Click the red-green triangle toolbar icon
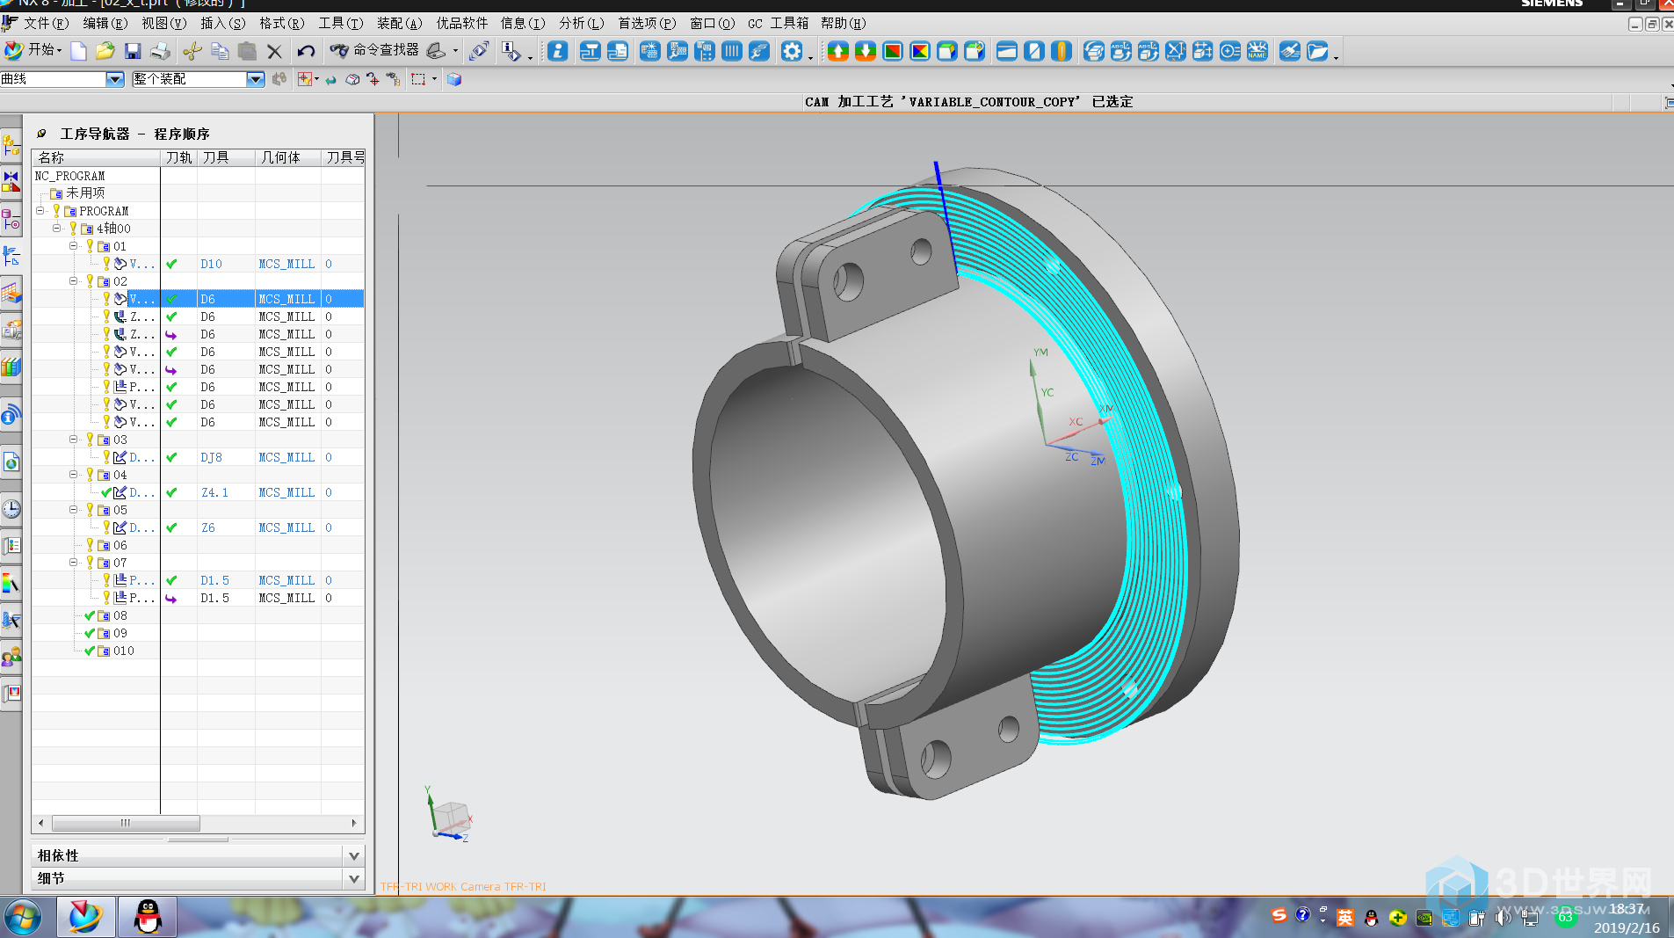The width and height of the screenshot is (1674, 938). pyautogui.click(x=893, y=51)
